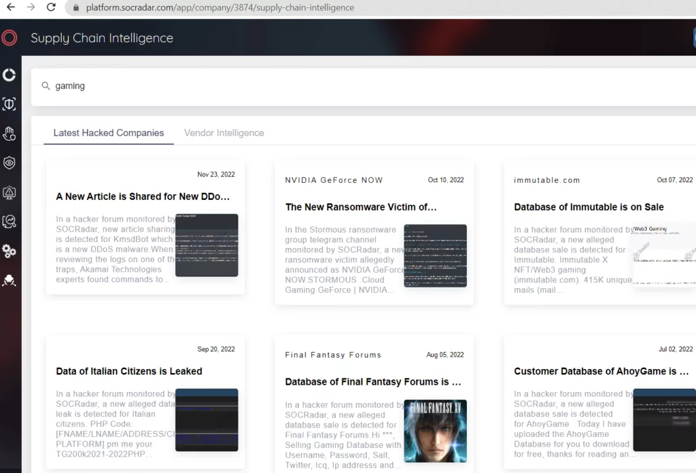Open 'A New Article is Shared' card title
Image resolution: width=696 pixels, height=473 pixels.
click(143, 196)
